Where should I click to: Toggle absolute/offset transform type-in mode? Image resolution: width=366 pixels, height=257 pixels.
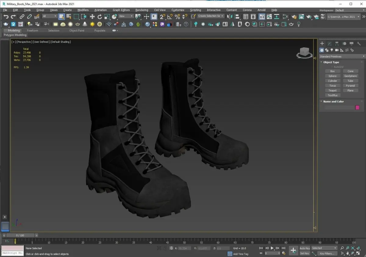pos(171,248)
